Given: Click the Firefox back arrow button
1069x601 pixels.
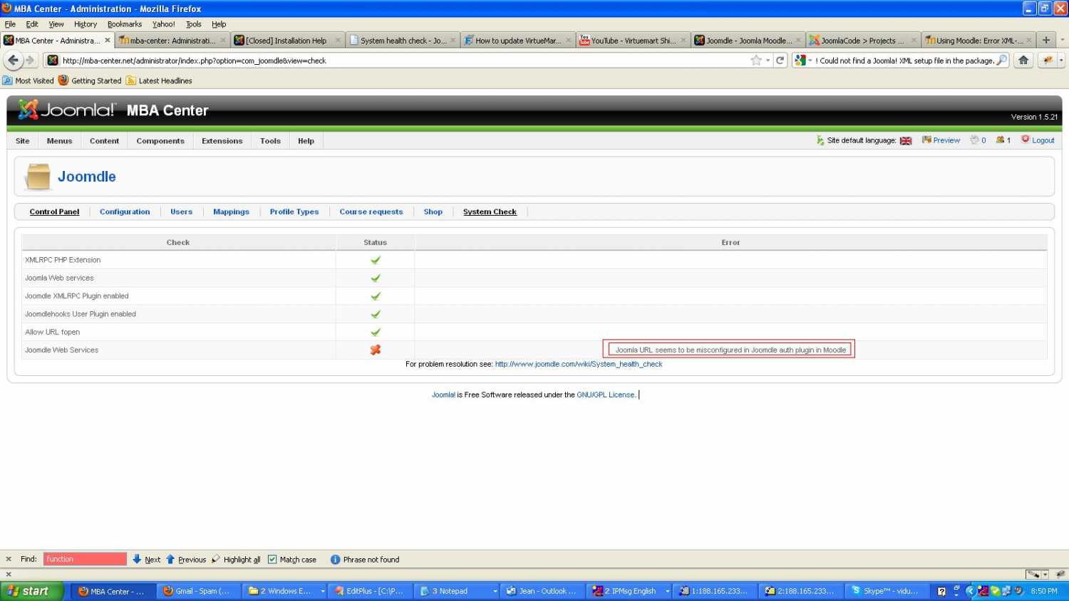Looking at the screenshot, I should pos(13,61).
